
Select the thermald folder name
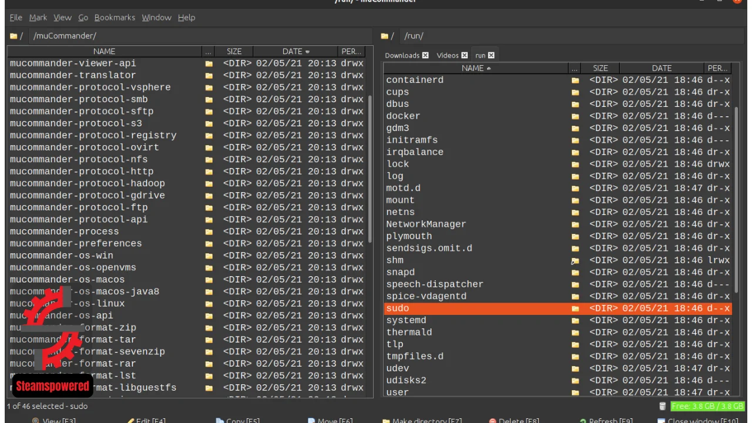(409, 333)
